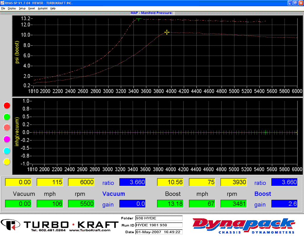Toggle the cyan trace channel
The image size is (304, 236).
pos(7,151)
